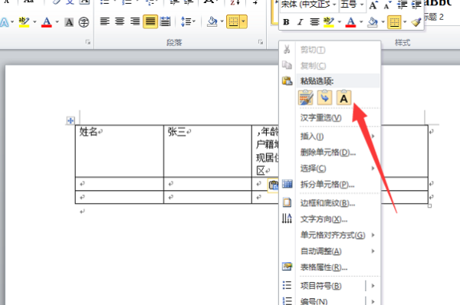Apply shading fill in mini toolbar
Image resolution: width=460 pixels, height=305 pixels.
pyautogui.click(x=373, y=22)
